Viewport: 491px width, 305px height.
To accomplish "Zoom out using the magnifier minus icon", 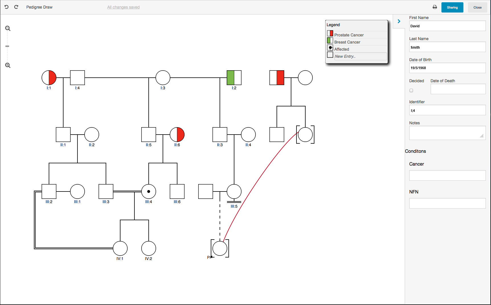I will (7, 28).
